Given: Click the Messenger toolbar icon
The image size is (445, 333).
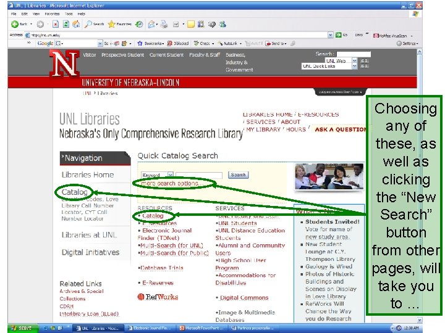Looking at the screenshot, I should 222,24.
